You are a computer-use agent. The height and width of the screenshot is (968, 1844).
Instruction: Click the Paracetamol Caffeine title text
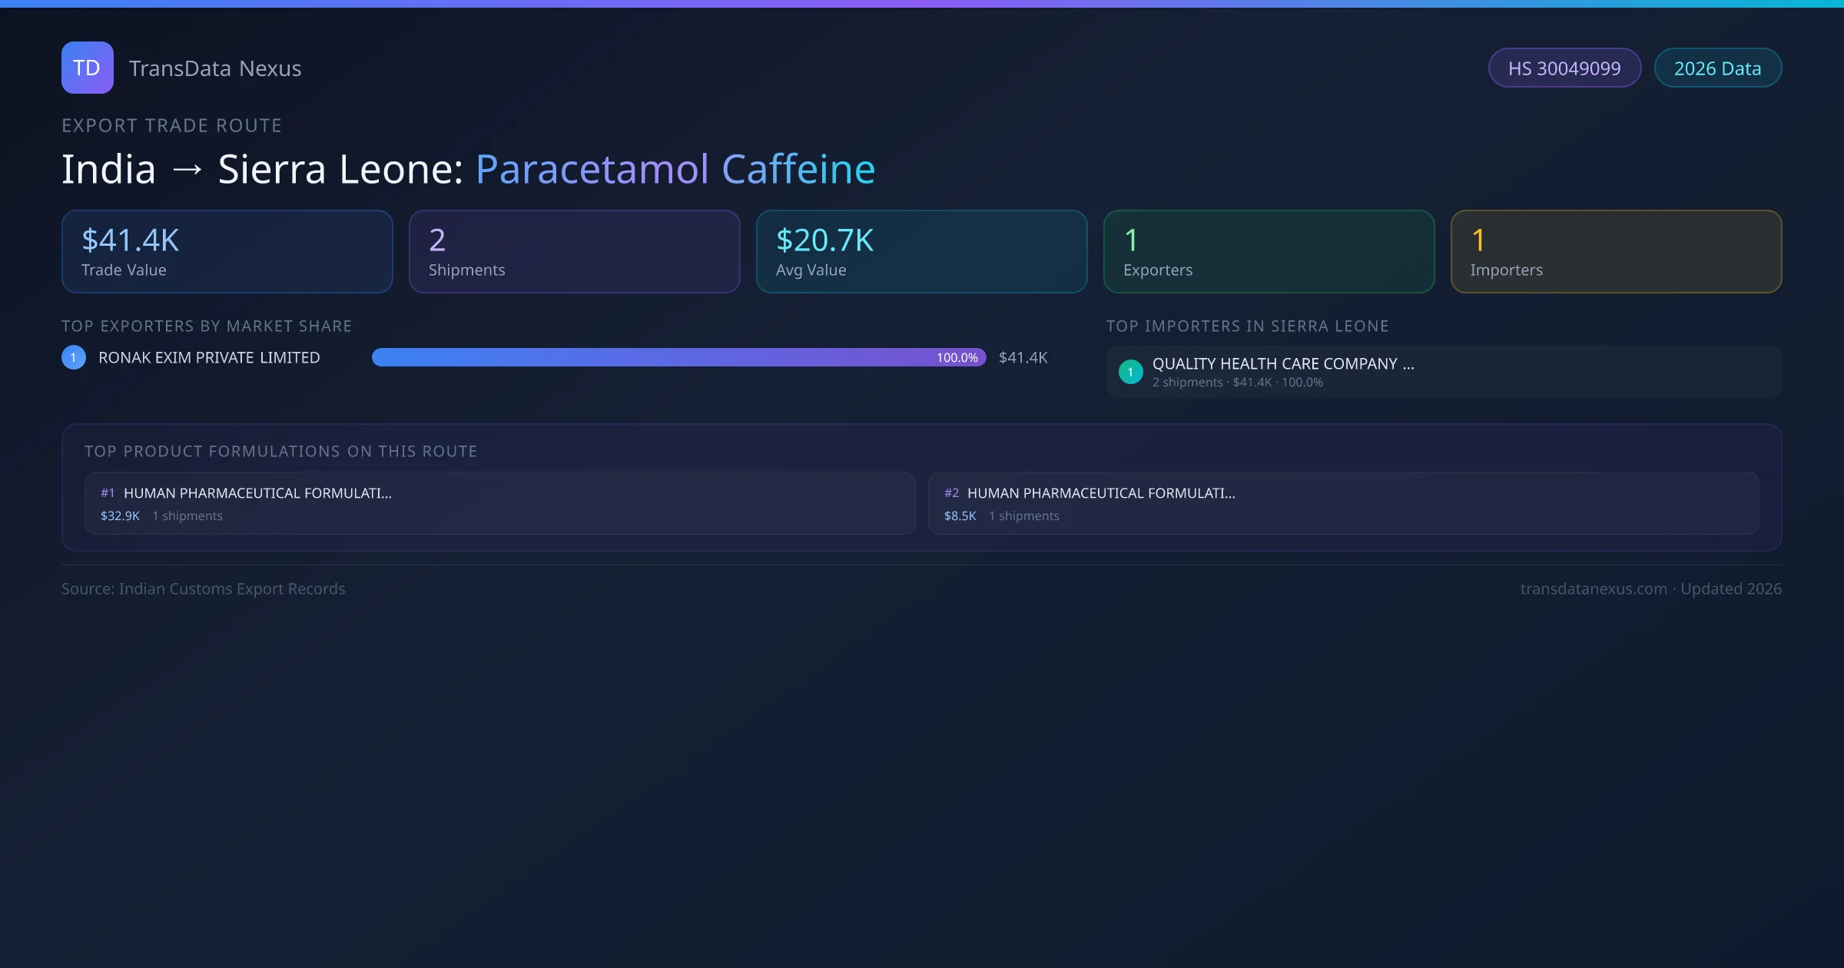[675, 169]
